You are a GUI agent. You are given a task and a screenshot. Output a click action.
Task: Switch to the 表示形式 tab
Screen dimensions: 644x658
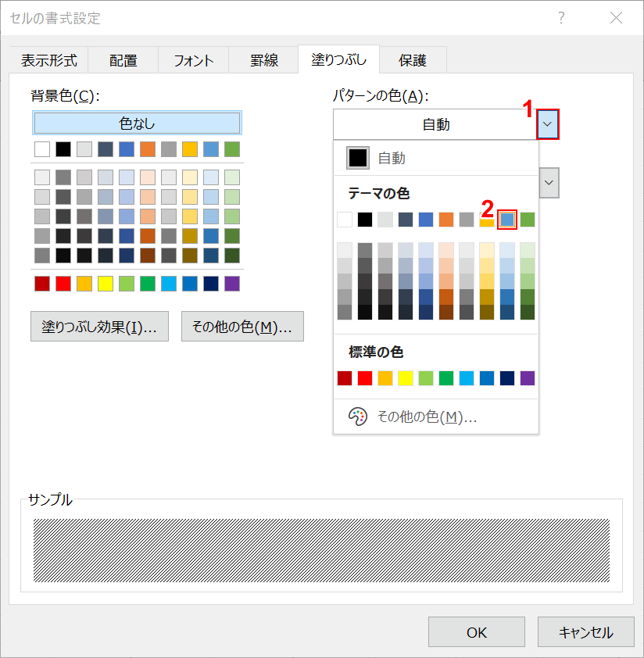click(x=49, y=60)
